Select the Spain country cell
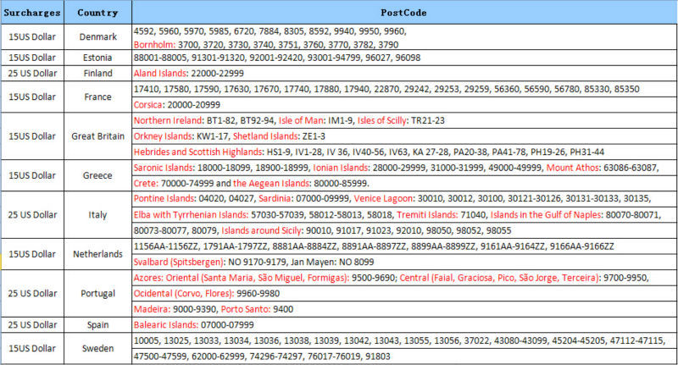Screen dimensions: 678x365 97,325
